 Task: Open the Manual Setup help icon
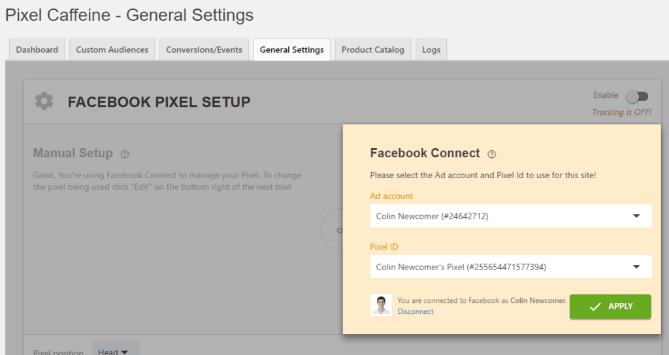point(125,154)
